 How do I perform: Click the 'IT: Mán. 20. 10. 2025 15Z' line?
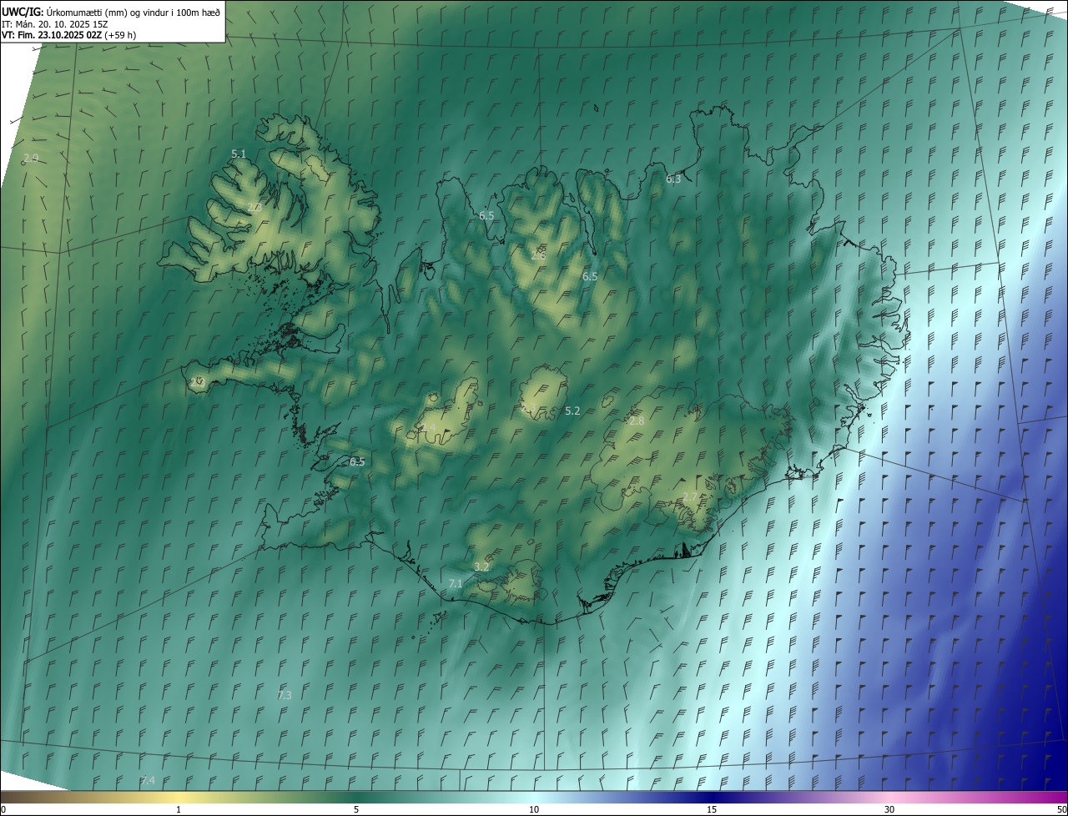point(55,23)
